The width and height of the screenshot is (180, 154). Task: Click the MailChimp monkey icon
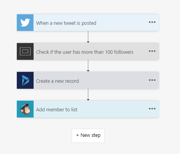tap(25, 109)
